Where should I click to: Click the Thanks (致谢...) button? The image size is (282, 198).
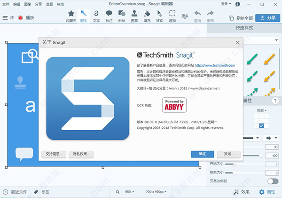(x=228, y=154)
